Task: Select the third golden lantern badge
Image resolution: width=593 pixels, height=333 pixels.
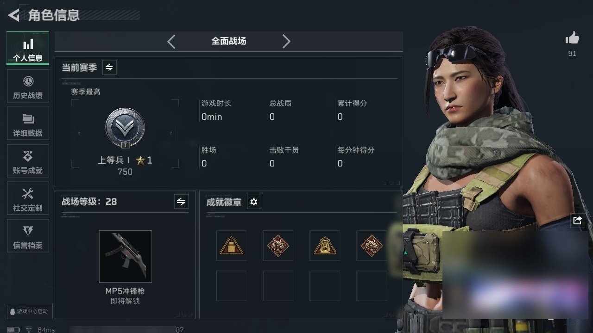Action: click(x=325, y=246)
